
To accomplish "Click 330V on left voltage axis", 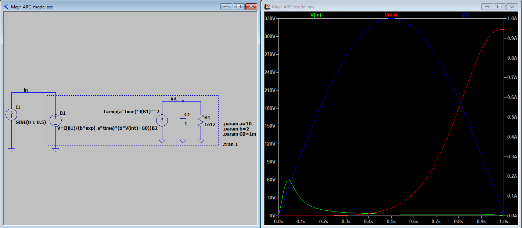I will click(270, 19).
